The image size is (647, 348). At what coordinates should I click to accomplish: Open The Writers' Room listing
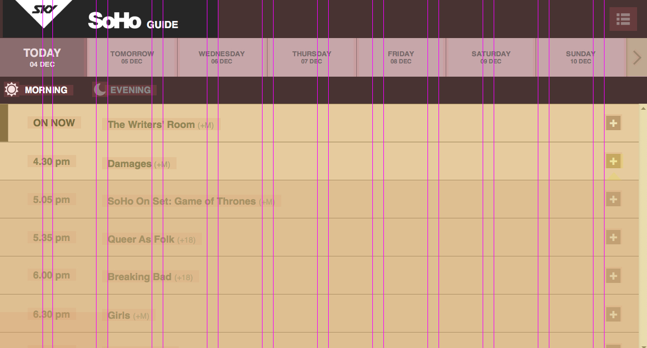pyautogui.click(x=161, y=125)
